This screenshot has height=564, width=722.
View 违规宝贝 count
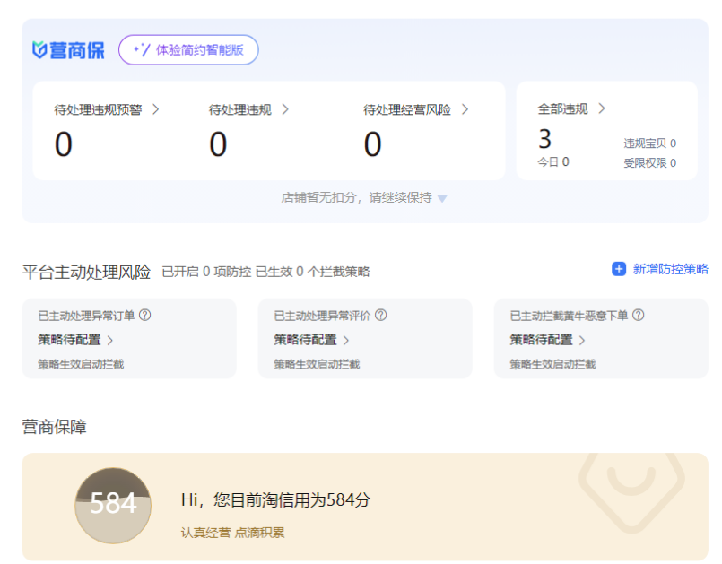pos(649,143)
